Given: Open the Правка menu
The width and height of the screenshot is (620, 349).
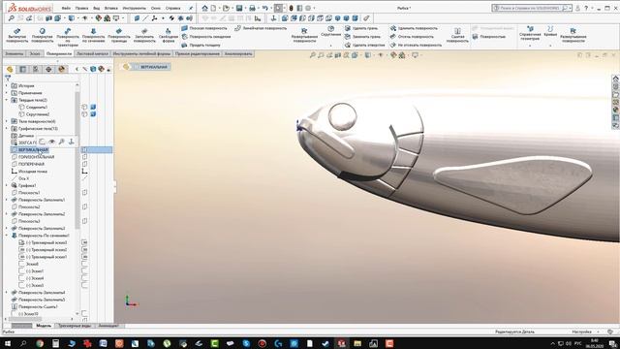Looking at the screenshot, I should 81,8.
